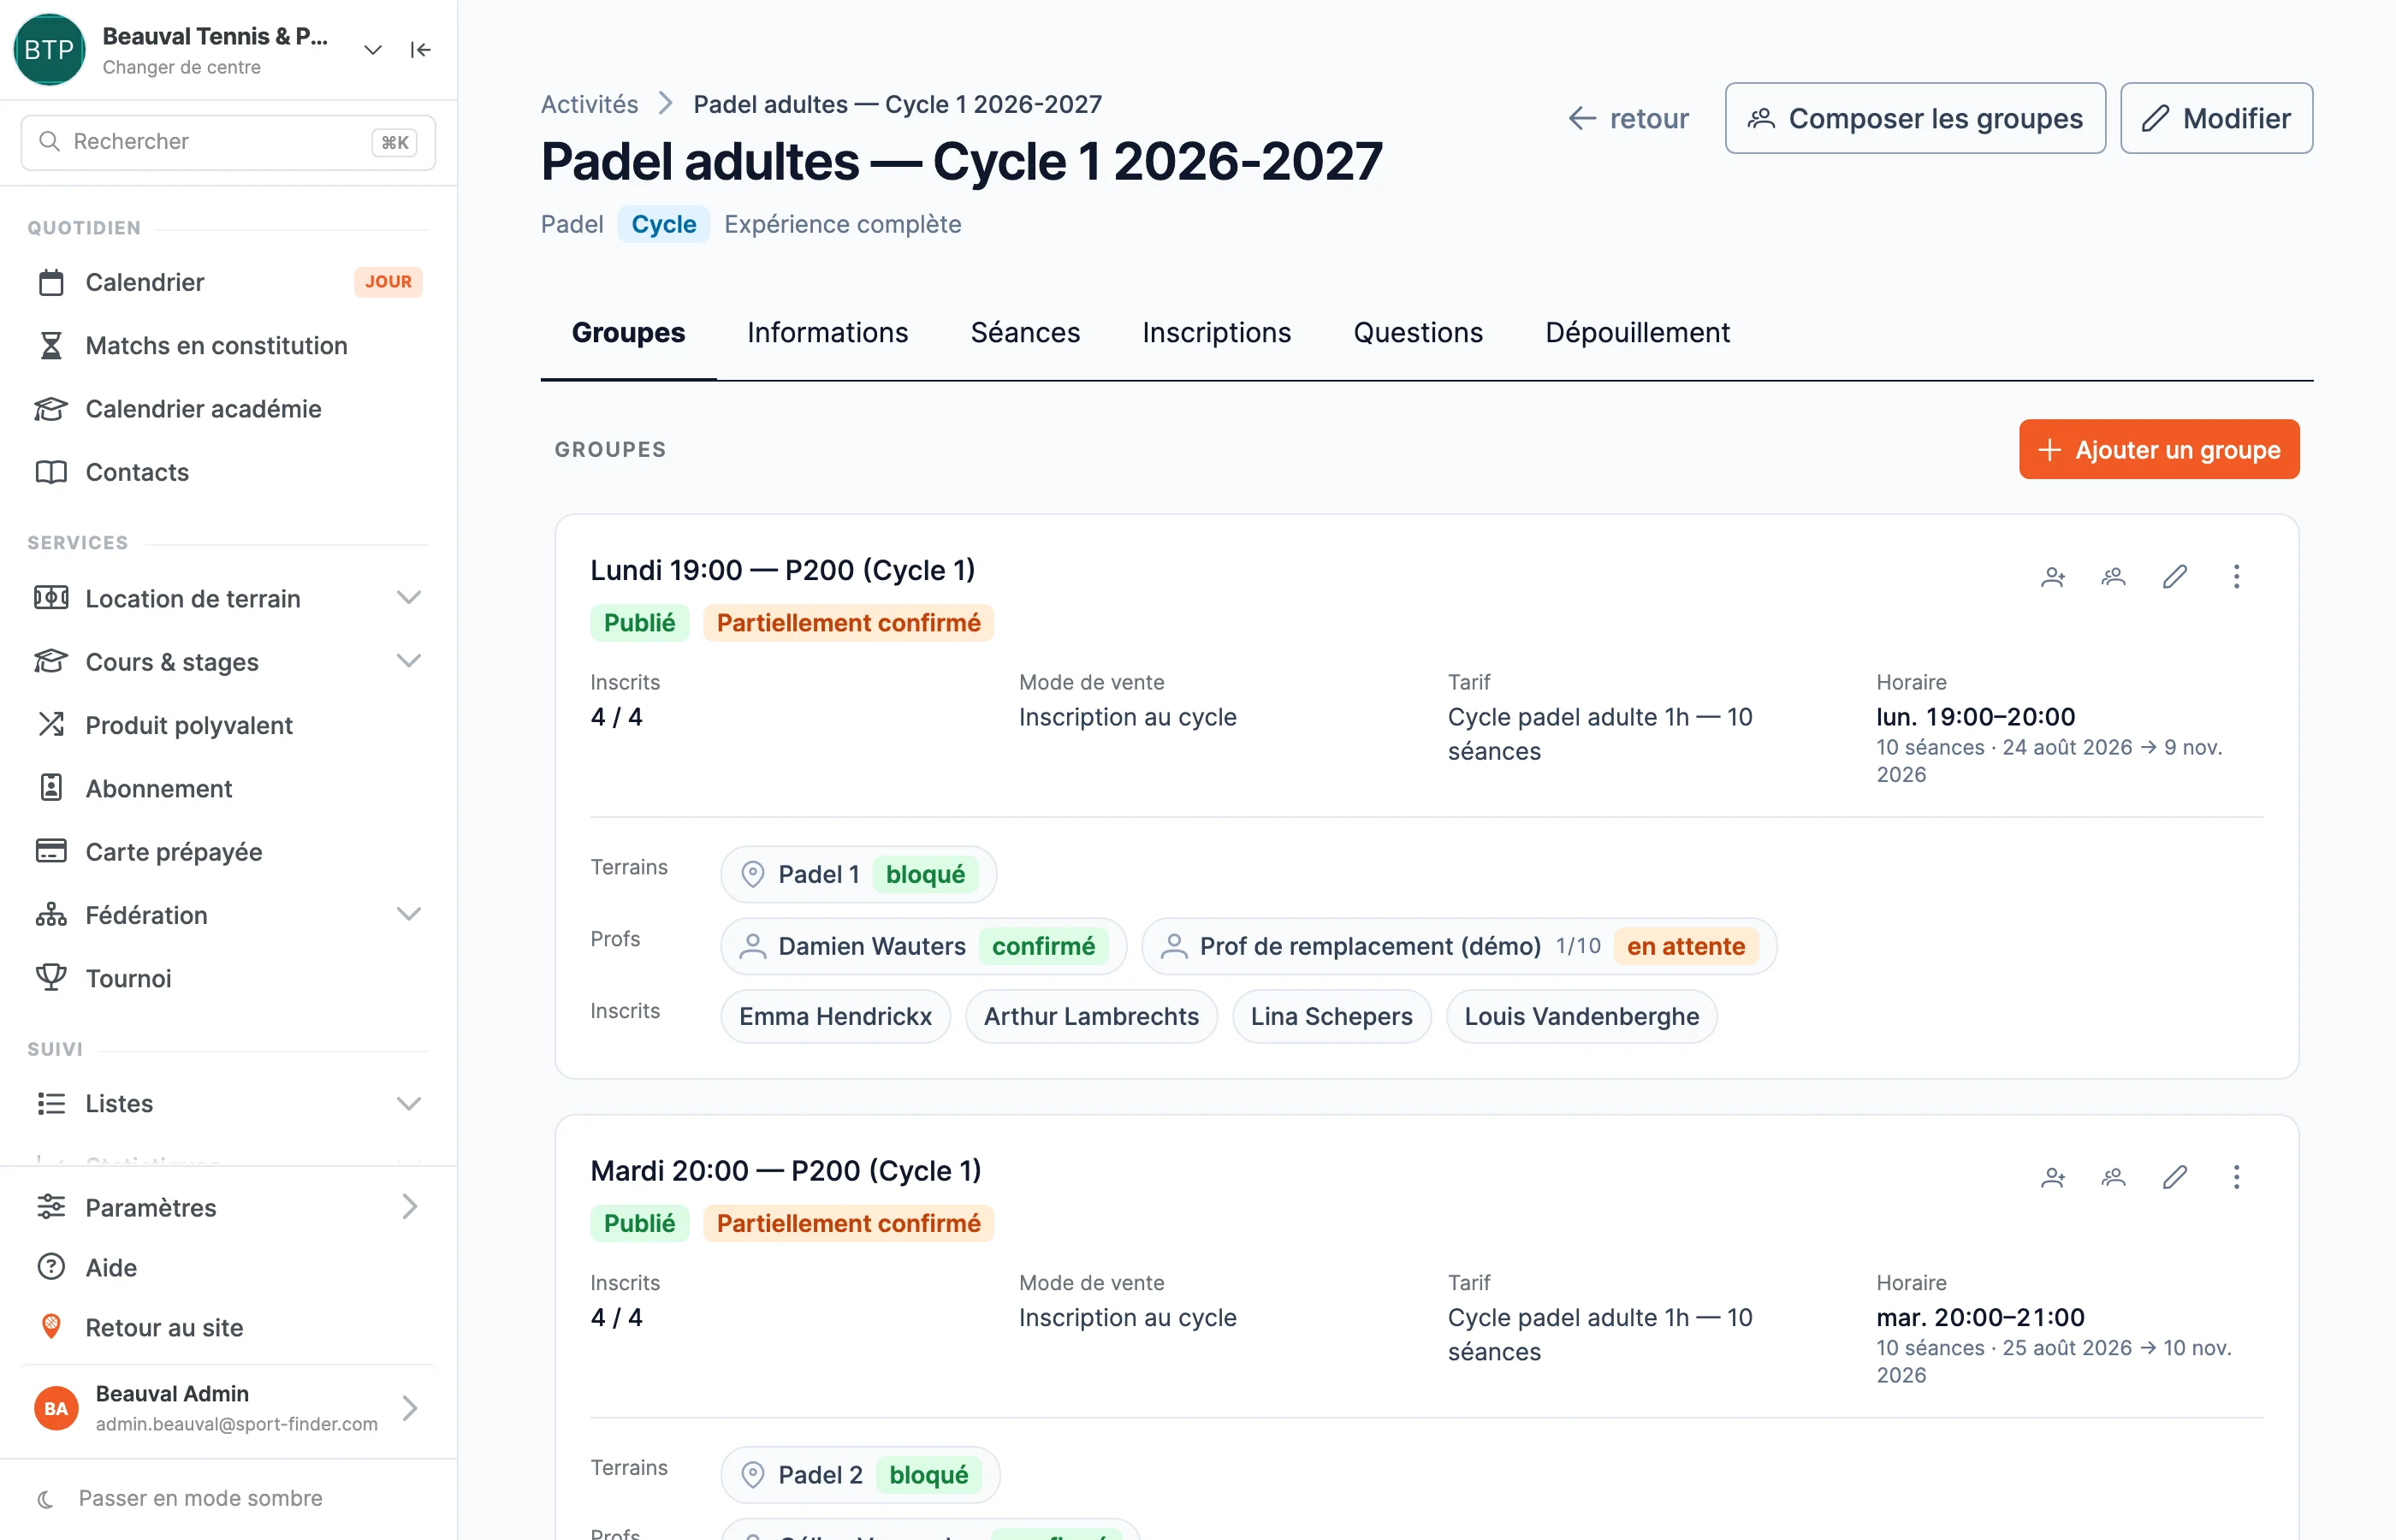
Task: Select inscrit Arthur Lambrechts
Action: [x=1091, y=1016]
